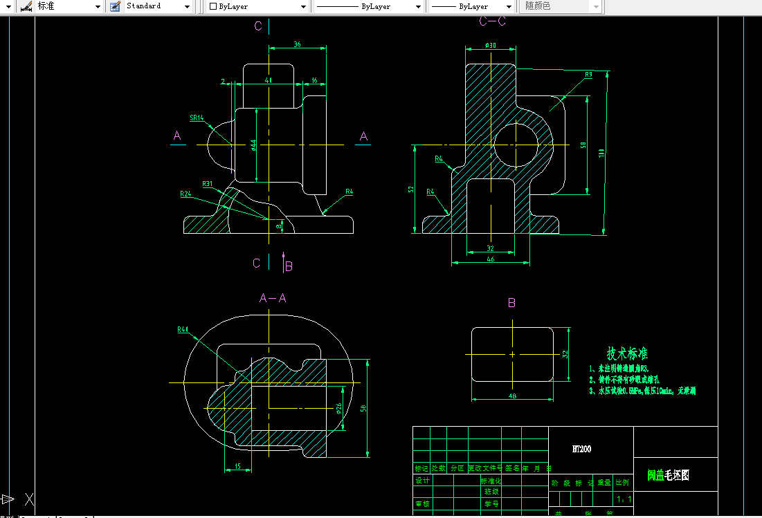
Task: Select the SR14 radius dimension text
Action: tap(197, 118)
